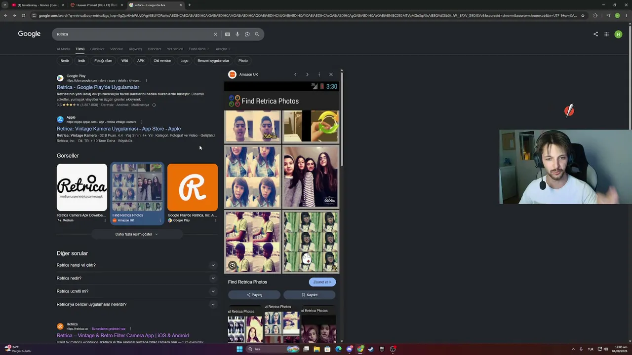Open the orange Retrica Google Play thumbnail

(x=193, y=187)
